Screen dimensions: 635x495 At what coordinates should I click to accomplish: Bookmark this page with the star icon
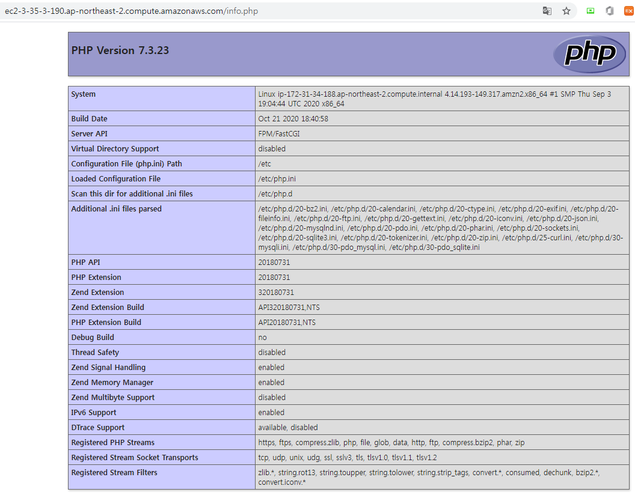click(x=566, y=11)
